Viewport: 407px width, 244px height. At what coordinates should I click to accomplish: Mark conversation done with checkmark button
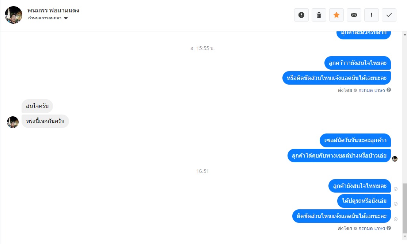pyautogui.click(x=389, y=15)
